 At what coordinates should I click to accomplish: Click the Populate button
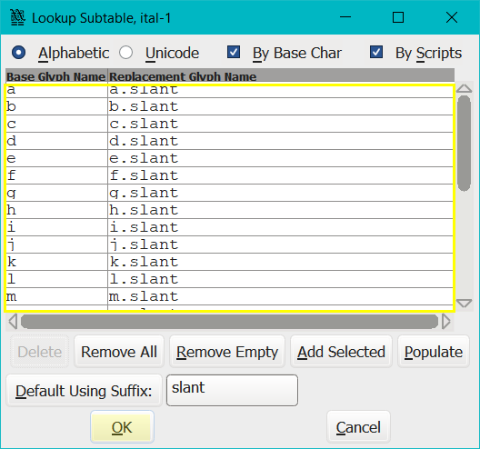[x=434, y=352]
